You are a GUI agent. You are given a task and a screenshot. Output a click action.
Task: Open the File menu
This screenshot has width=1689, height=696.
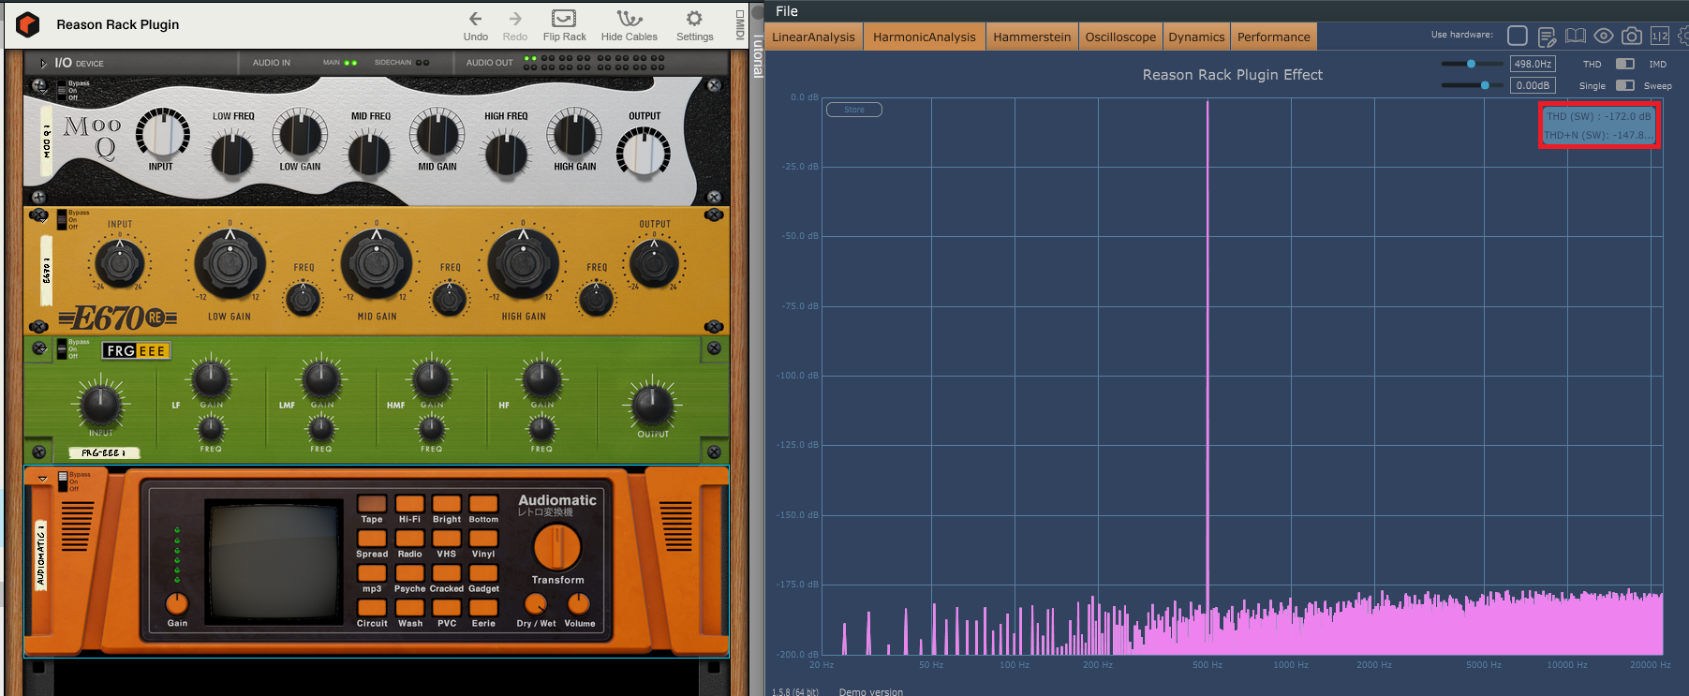point(787,11)
